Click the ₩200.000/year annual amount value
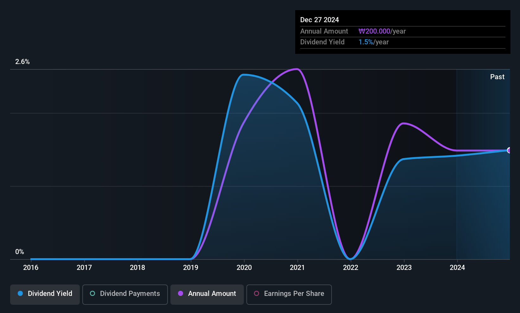Screen dimensions: 520x313 pyautogui.click(x=382, y=31)
